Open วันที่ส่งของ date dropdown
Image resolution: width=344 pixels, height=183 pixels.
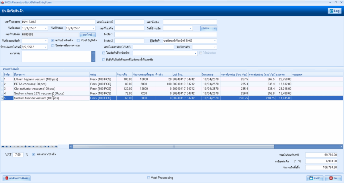46,28
